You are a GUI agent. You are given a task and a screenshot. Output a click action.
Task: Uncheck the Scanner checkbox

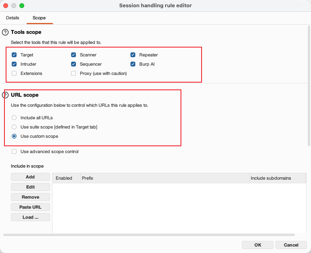pos(74,55)
